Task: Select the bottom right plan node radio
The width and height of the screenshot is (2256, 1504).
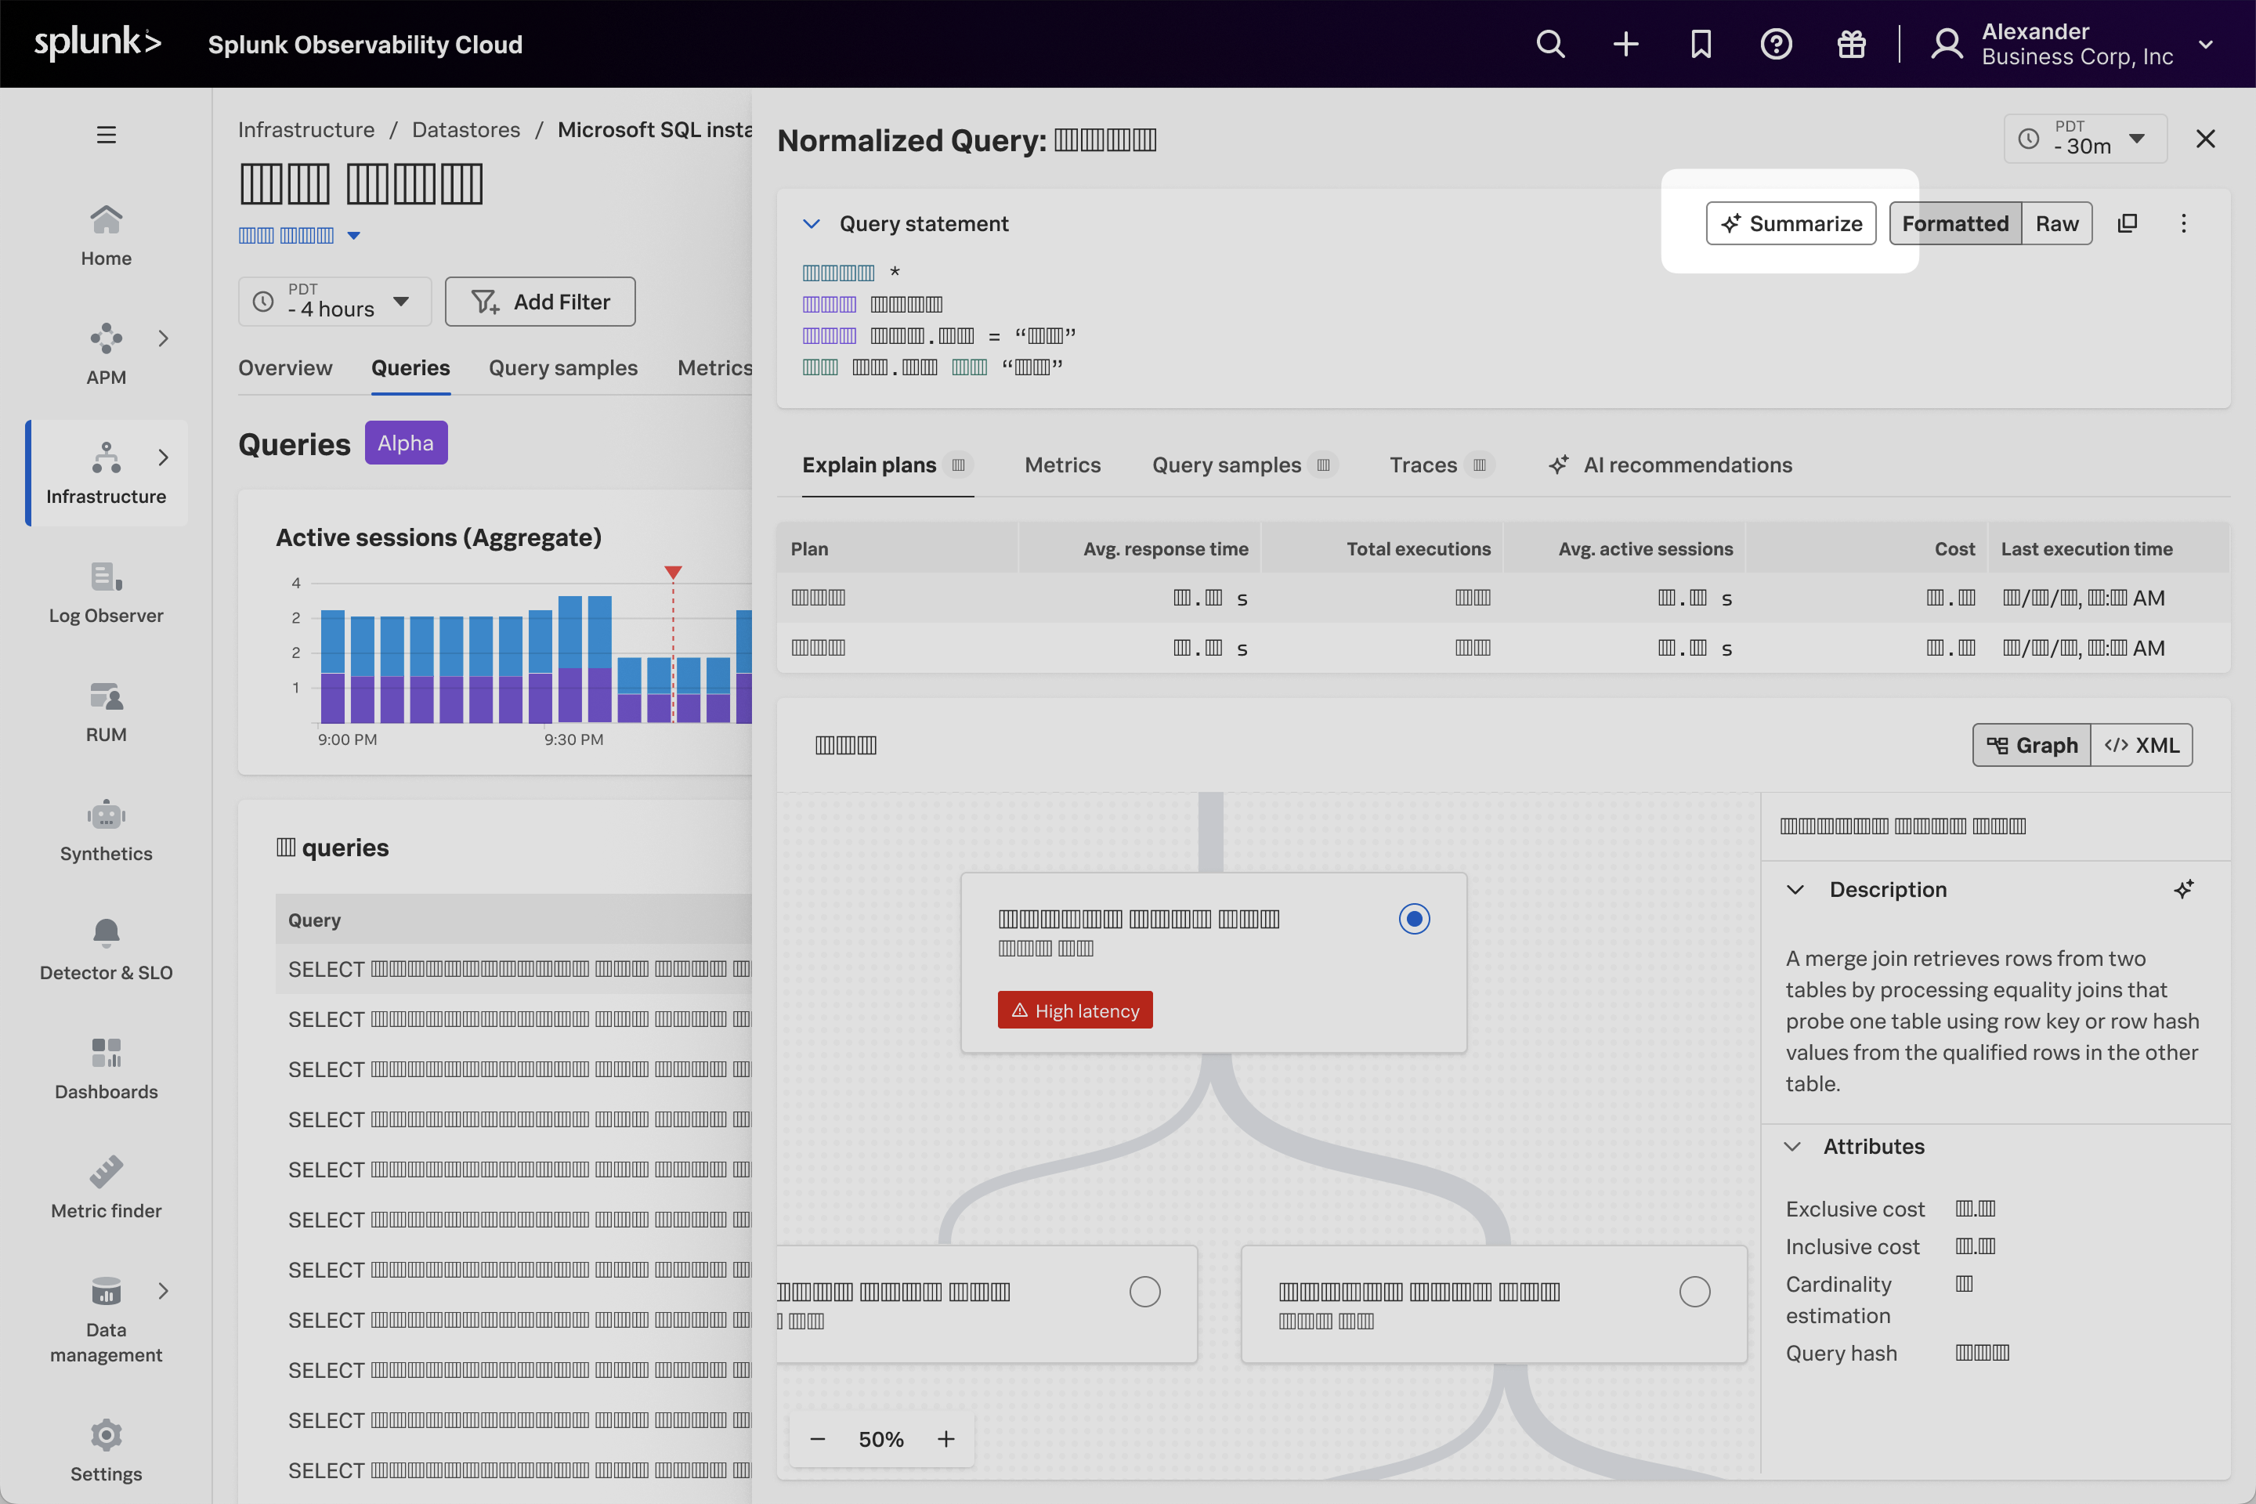Action: [x=1694, y=1292]
